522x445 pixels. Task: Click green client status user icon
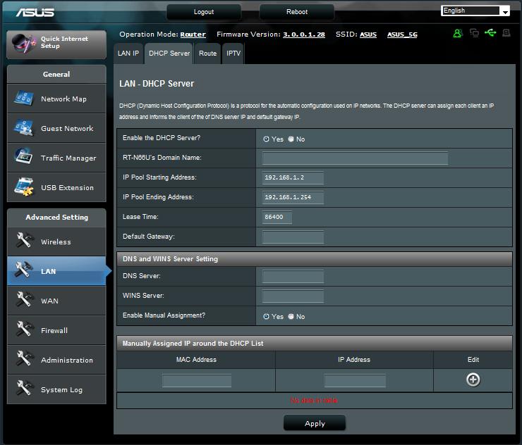(458, 33)
